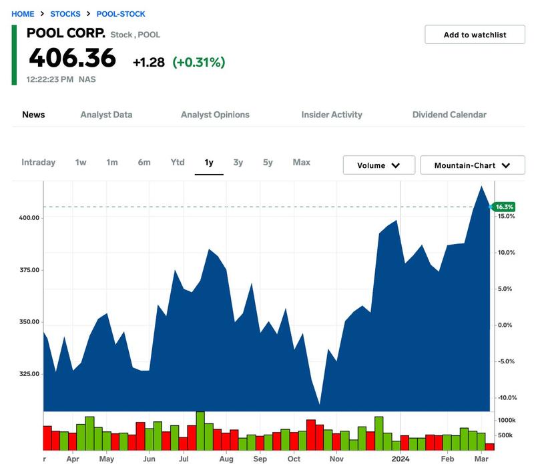
Task: View the Insider Activity tab
Action: point(332,115)
